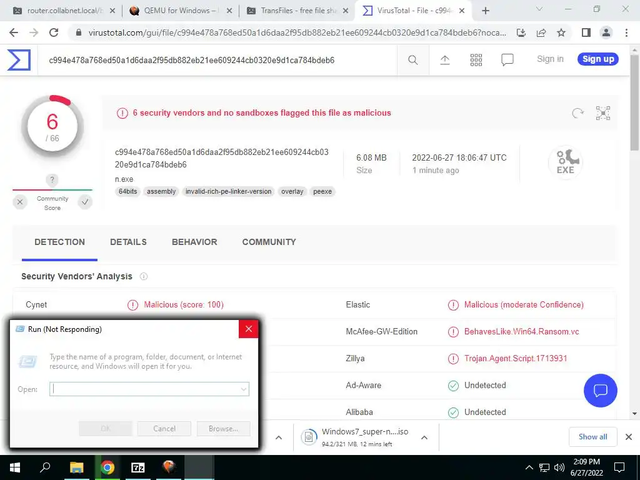Click the taskbar search magnifier
640x480 pixels.
[45, 467]
